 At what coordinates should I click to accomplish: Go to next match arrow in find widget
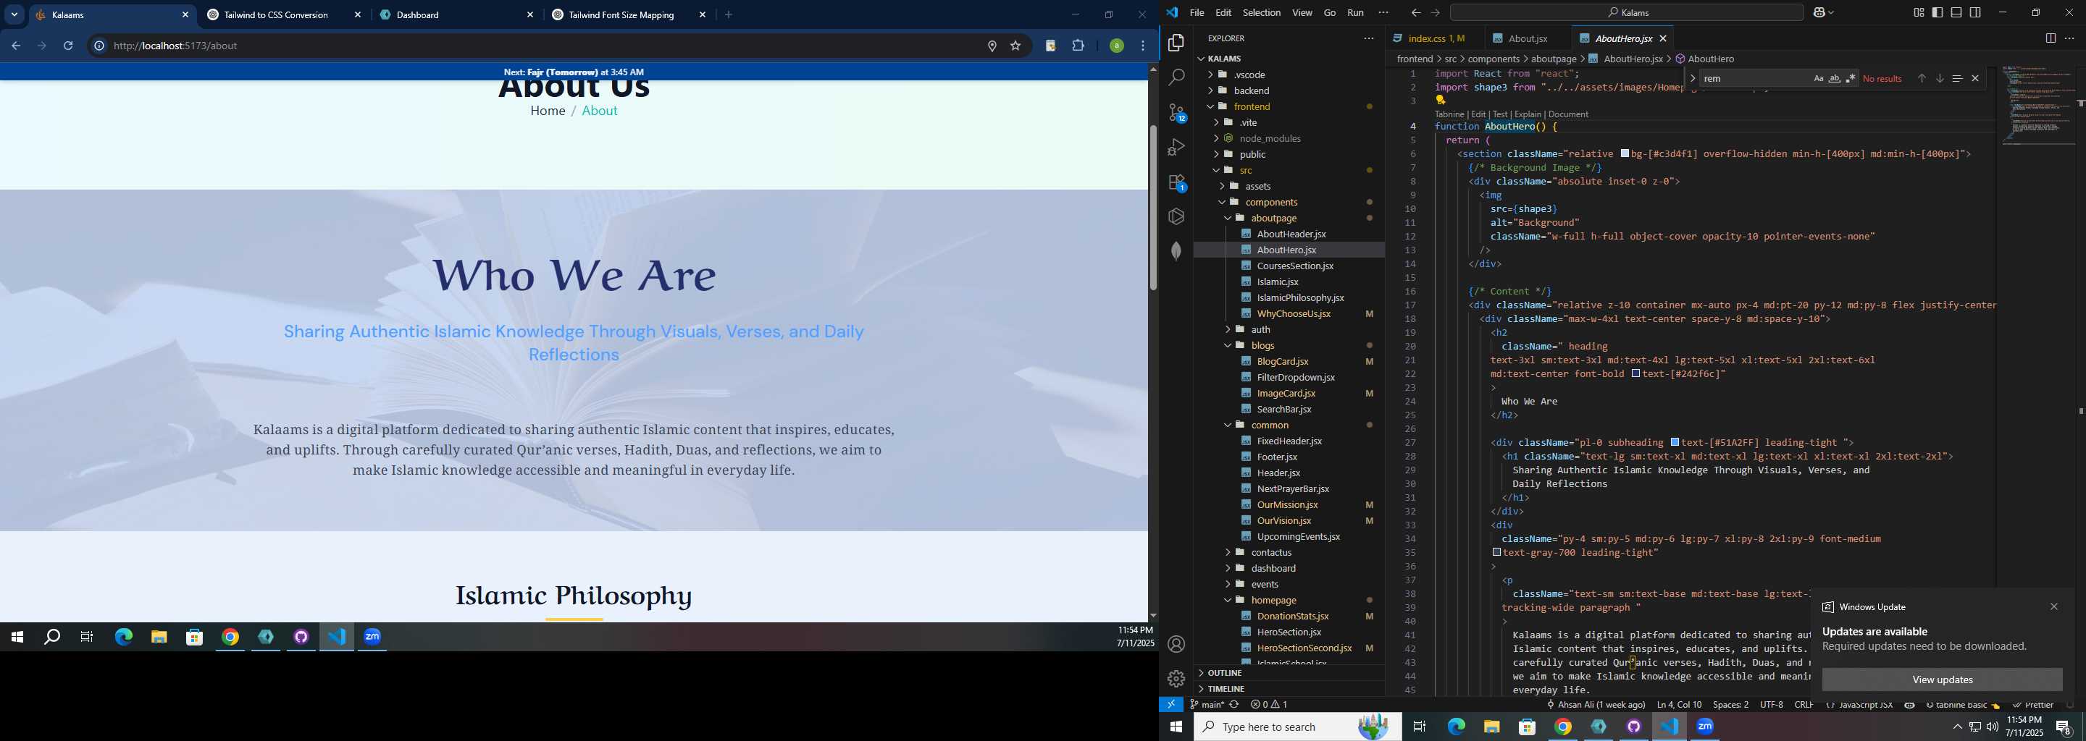[x=1940, y=78]
